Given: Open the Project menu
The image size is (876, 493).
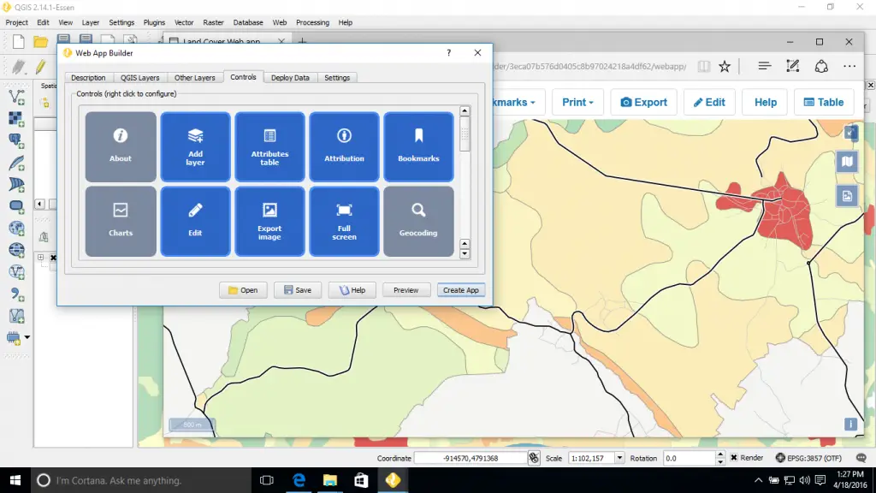Looking at the screenshot, I should point(17,22).
